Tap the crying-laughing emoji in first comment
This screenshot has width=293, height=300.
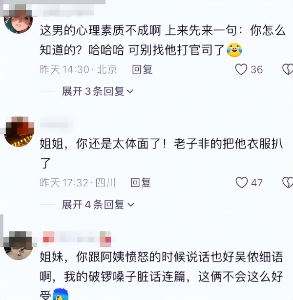(234, 50)
